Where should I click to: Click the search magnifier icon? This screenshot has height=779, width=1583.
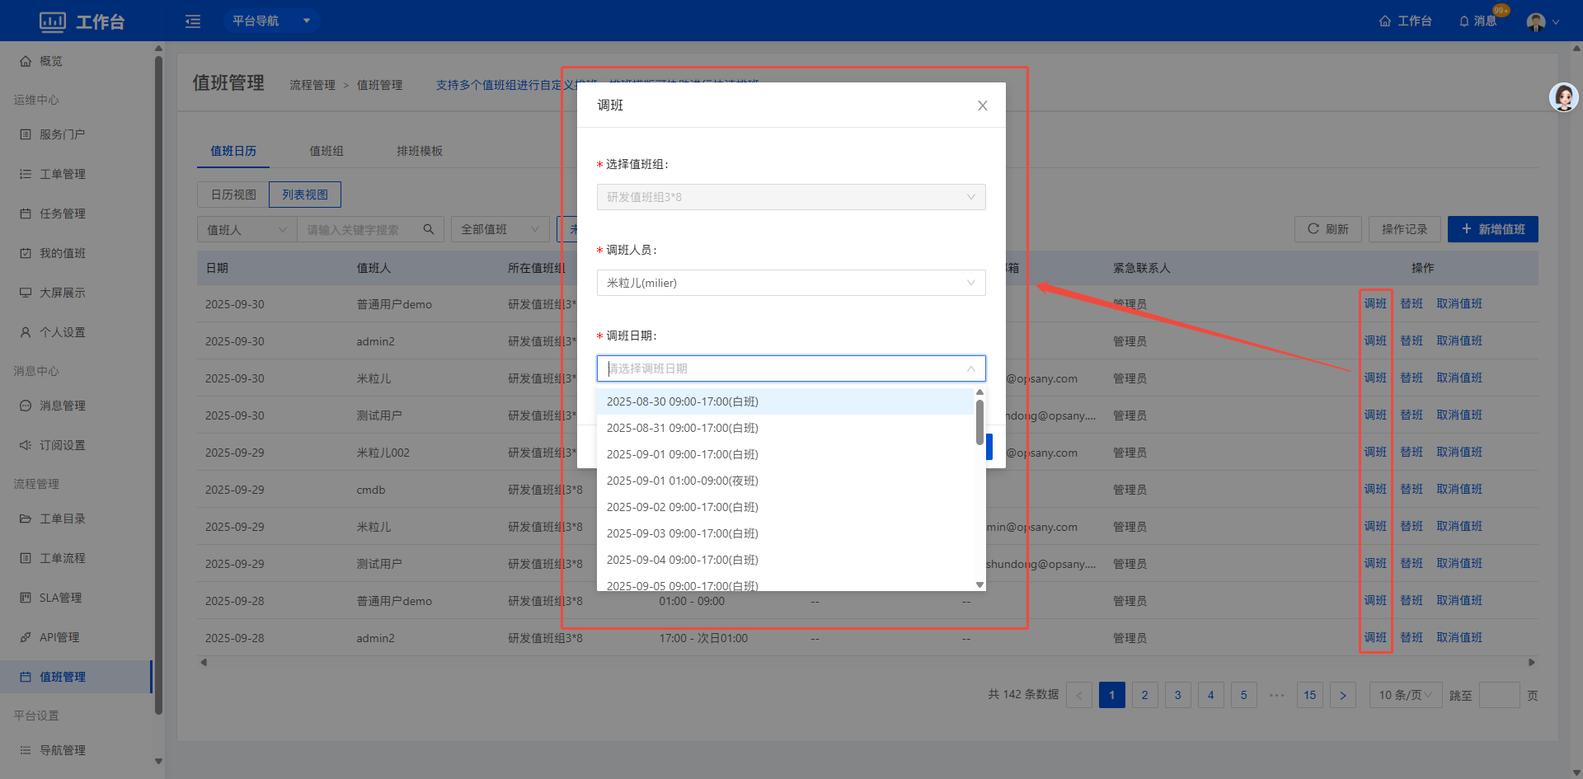pyautogui.click(x=429, y=229)
